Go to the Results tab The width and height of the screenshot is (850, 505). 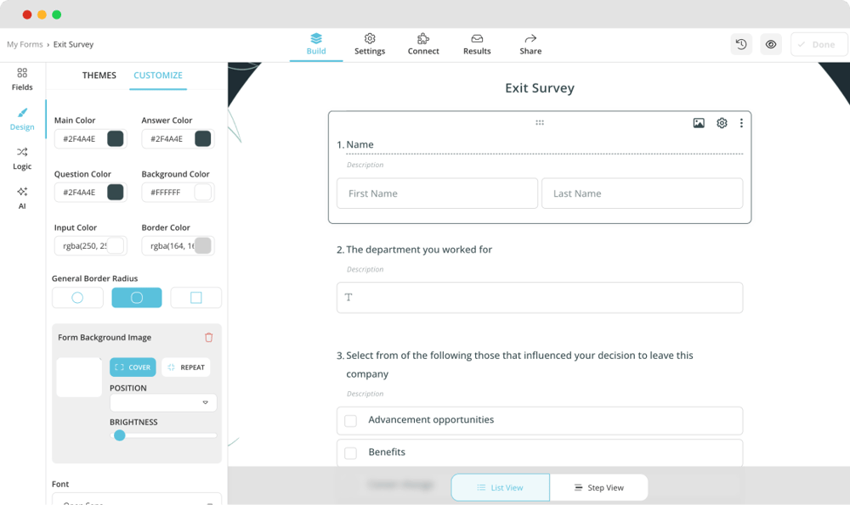point(477,44)
